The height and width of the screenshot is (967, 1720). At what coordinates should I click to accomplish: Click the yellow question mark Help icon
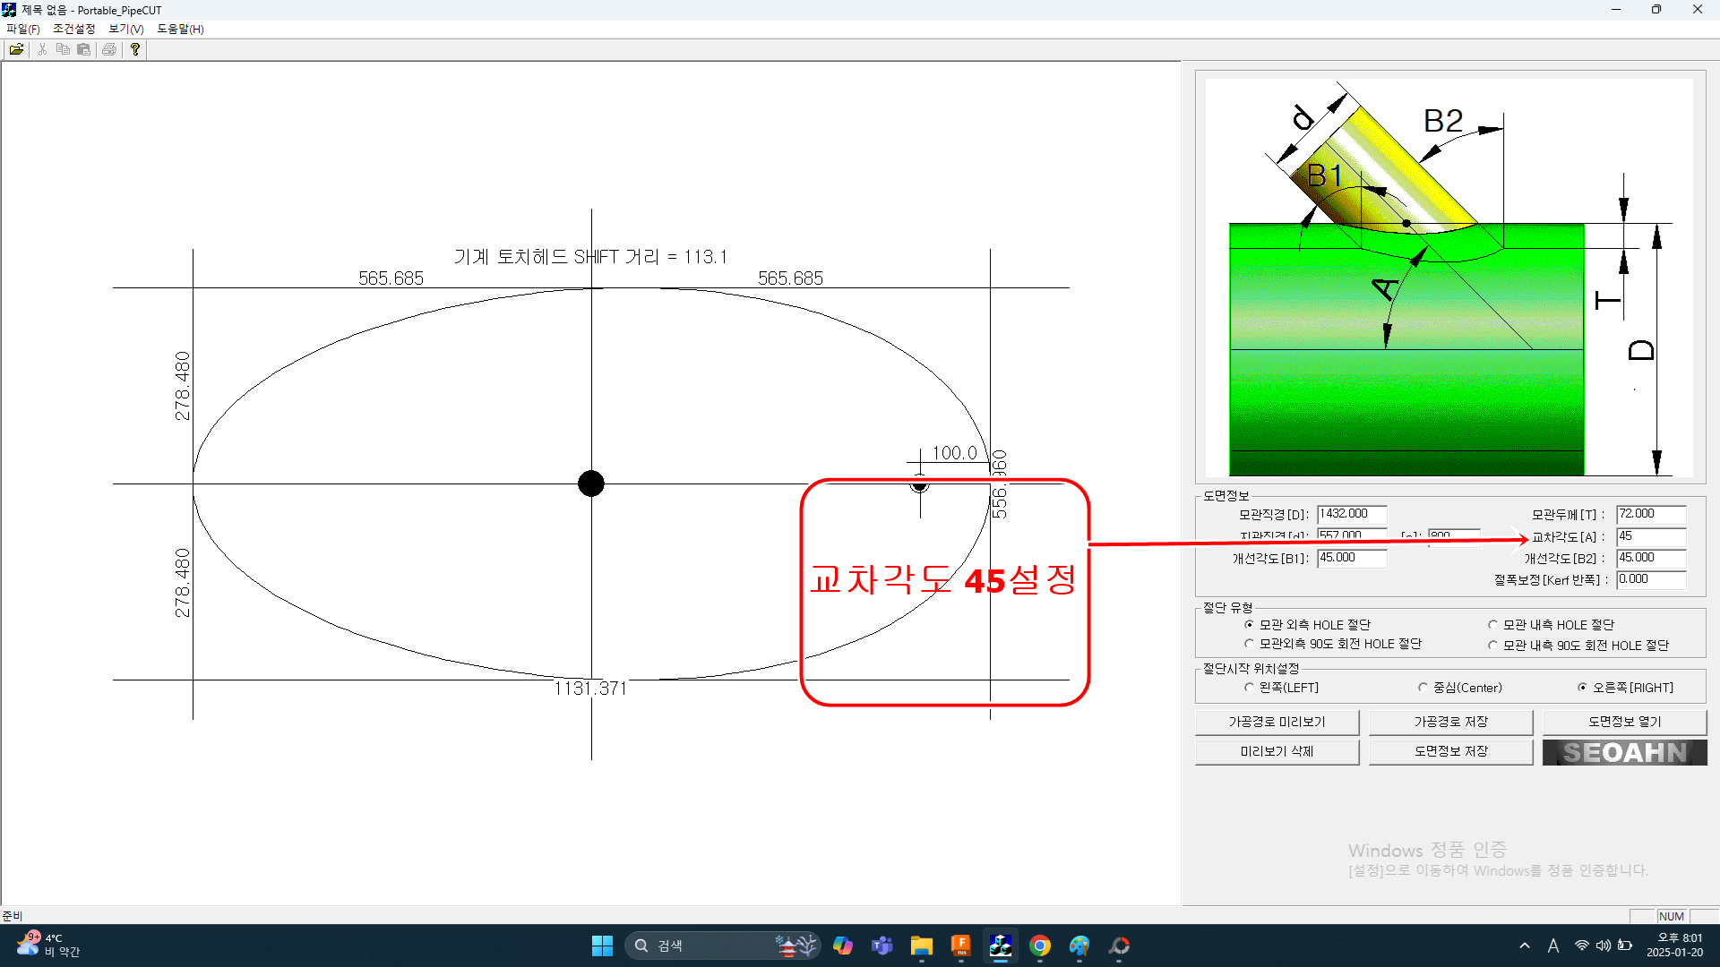(135, 49)
